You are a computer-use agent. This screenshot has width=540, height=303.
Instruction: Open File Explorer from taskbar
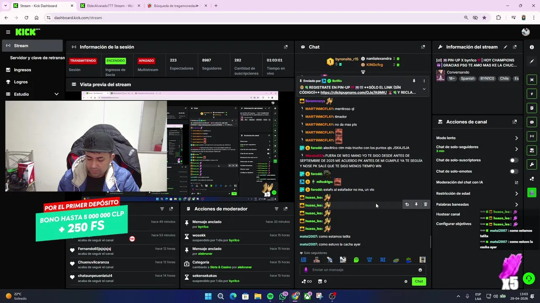[x=258, y=296]
